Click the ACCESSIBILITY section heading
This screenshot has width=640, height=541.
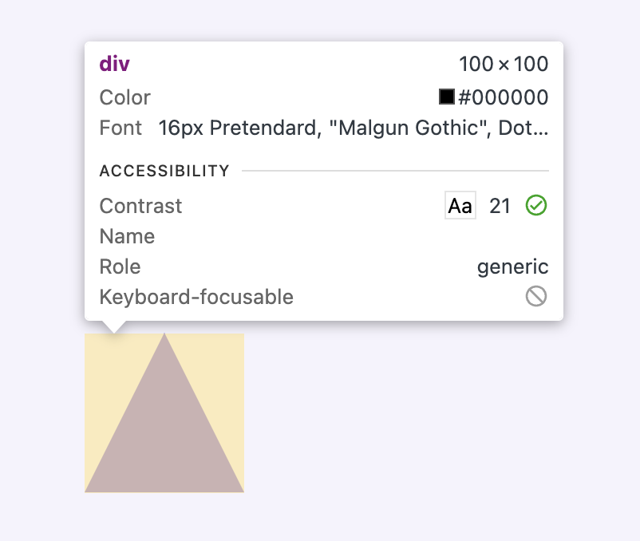(x=164, y=171)
